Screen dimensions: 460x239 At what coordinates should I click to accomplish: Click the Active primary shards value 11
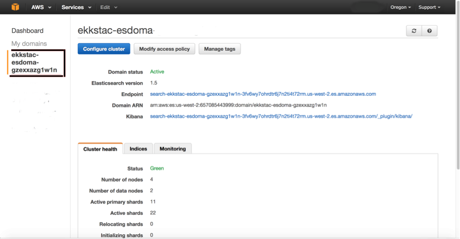153,202
